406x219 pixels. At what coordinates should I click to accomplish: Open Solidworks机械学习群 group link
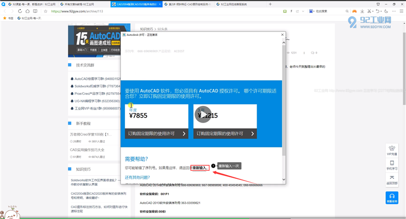(x=95, y=86)
